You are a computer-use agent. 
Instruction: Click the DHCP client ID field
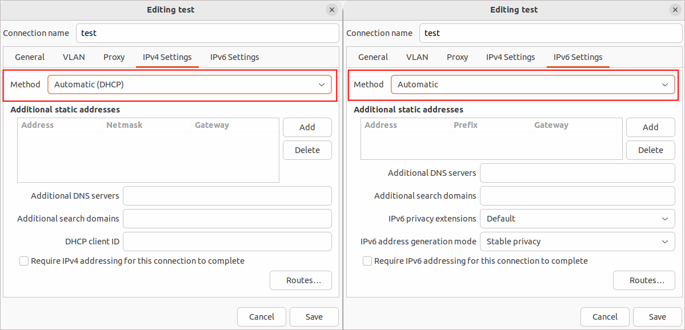(x=227, y=242)
